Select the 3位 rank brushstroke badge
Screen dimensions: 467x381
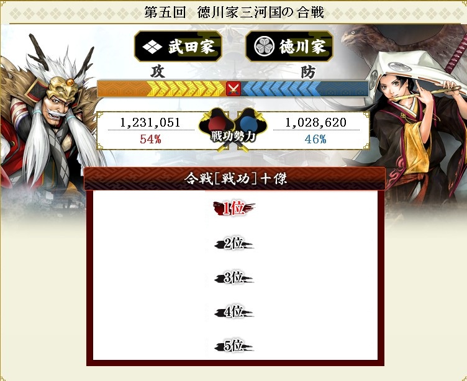coord(233,278)
